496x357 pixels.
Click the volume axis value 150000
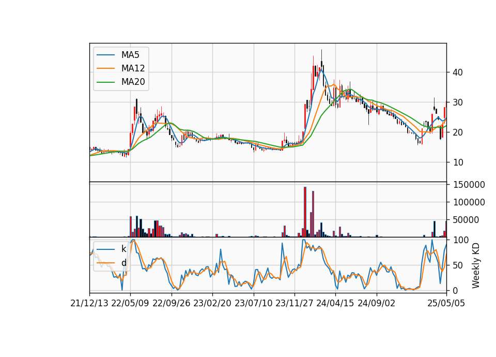click(x=469, y=185)
